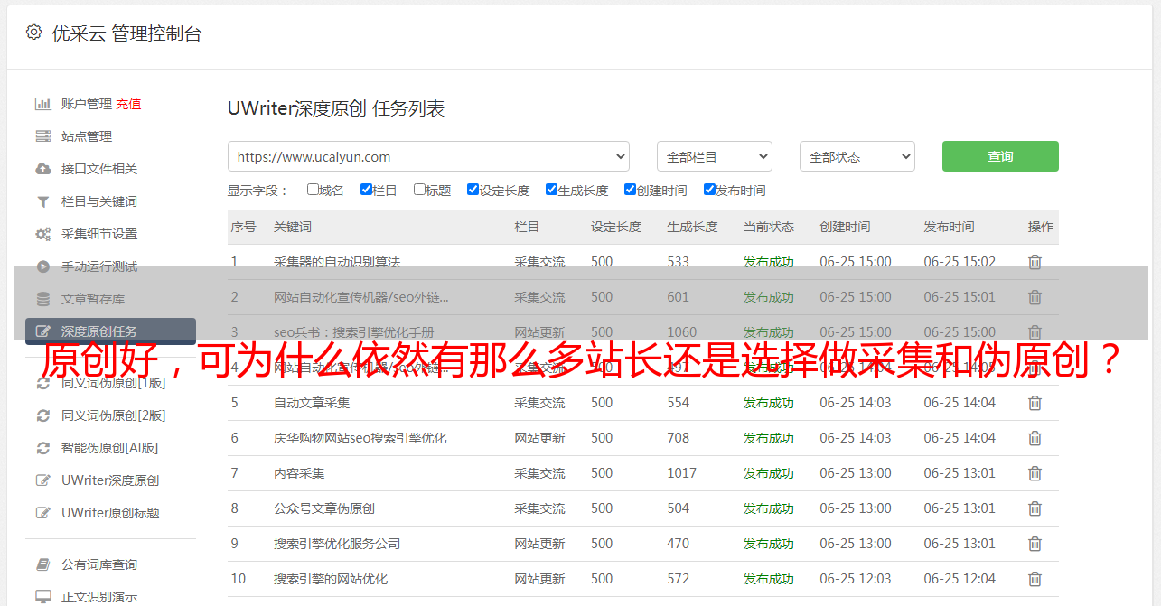Delete the task 自动文章采集
This screenshot has width=1161, height=606.
tap(1035, 403)
